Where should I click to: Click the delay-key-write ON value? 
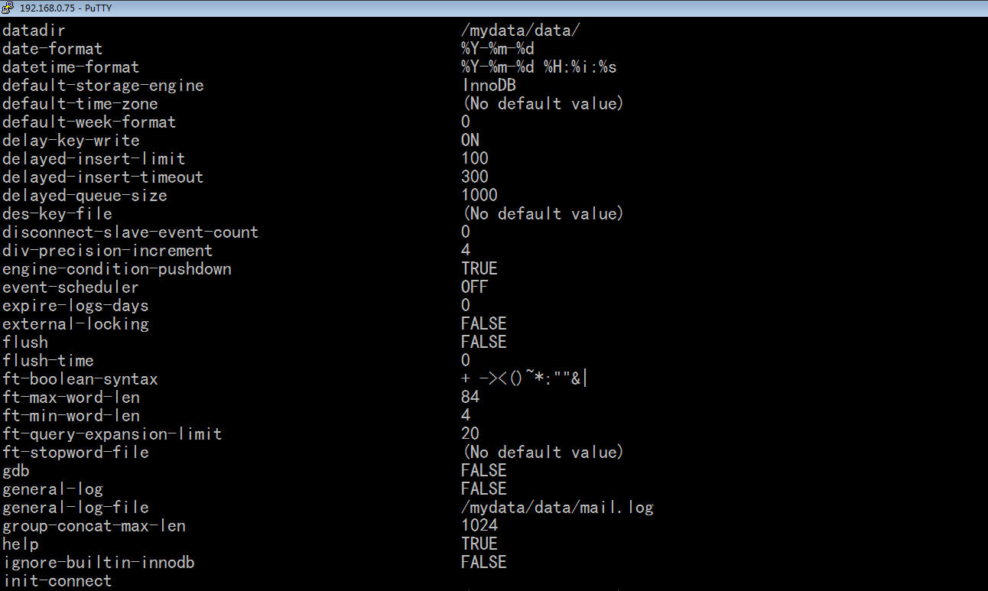tap(470, 141)
